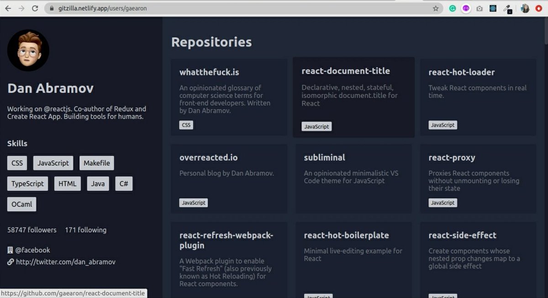
Task: Open the Chrome profile avatar
Action: pos(525,8)
